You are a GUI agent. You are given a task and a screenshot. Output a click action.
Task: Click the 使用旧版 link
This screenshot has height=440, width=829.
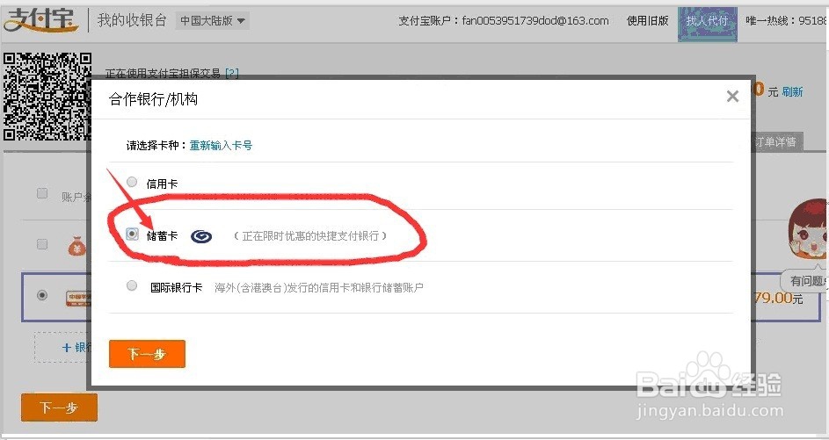(x=648, y=20)
